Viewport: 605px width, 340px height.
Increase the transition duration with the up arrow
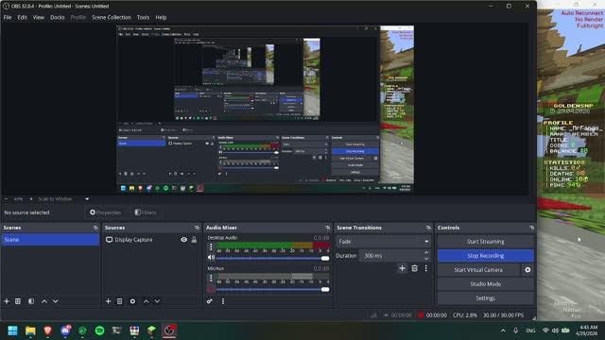pos(426,252)
